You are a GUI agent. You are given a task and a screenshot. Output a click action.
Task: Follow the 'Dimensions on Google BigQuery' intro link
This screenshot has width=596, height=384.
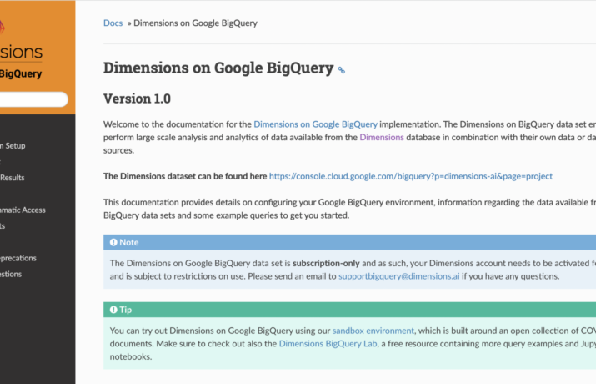tap(315, 124)
